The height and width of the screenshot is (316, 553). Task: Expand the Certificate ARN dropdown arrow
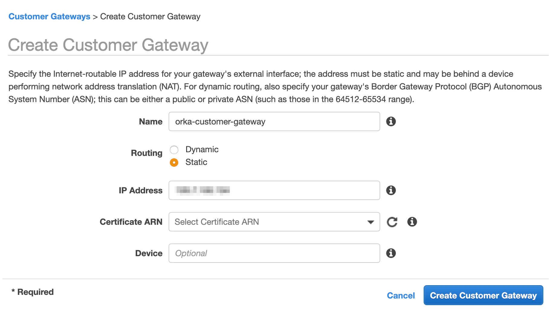371,222
